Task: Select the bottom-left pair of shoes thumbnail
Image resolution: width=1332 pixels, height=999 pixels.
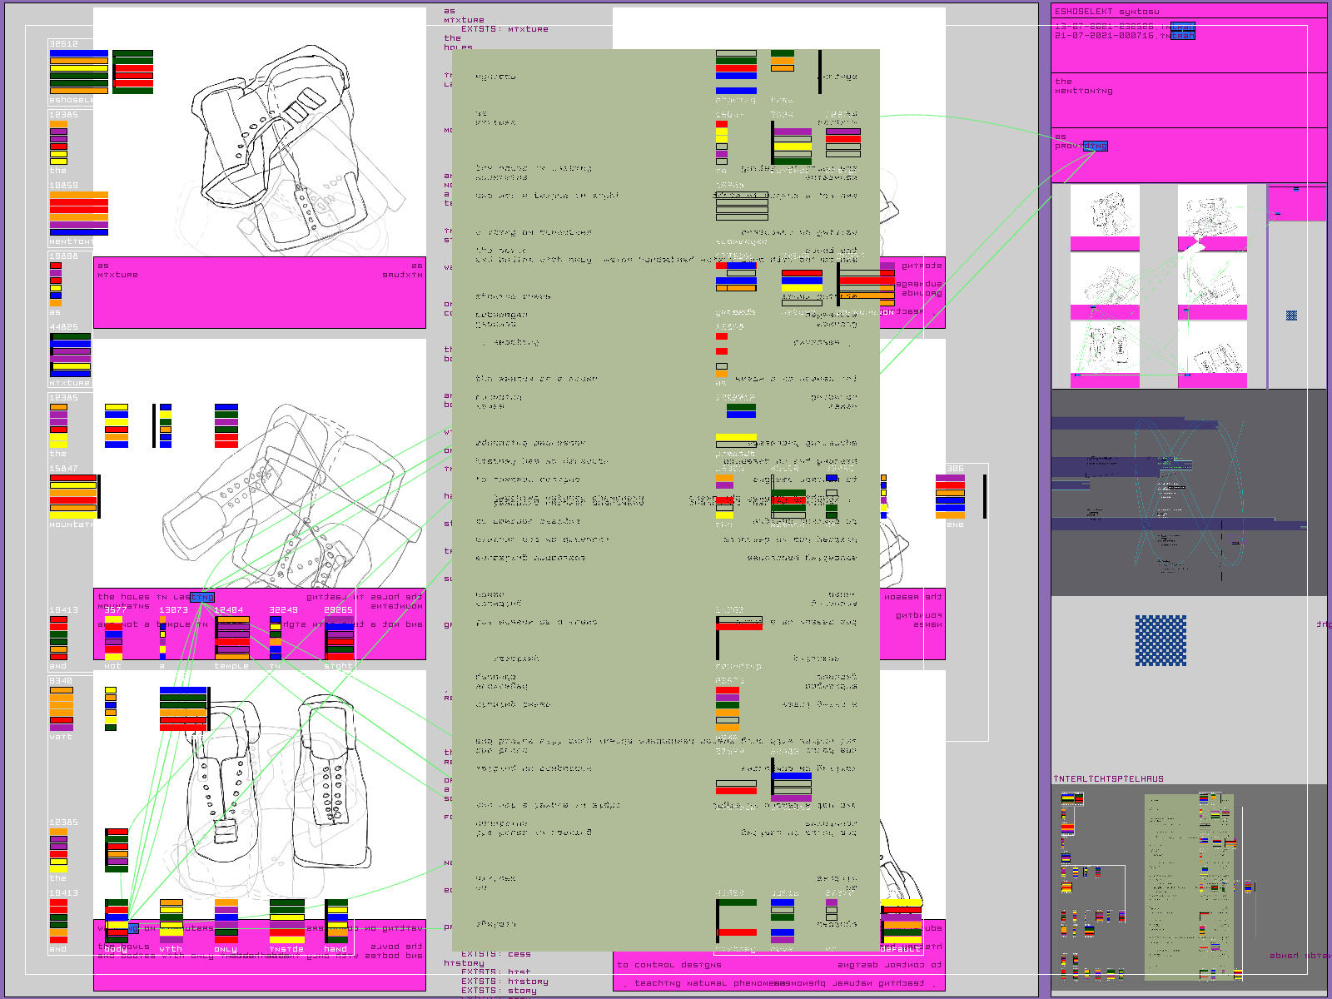Action: click(1105, 349)
